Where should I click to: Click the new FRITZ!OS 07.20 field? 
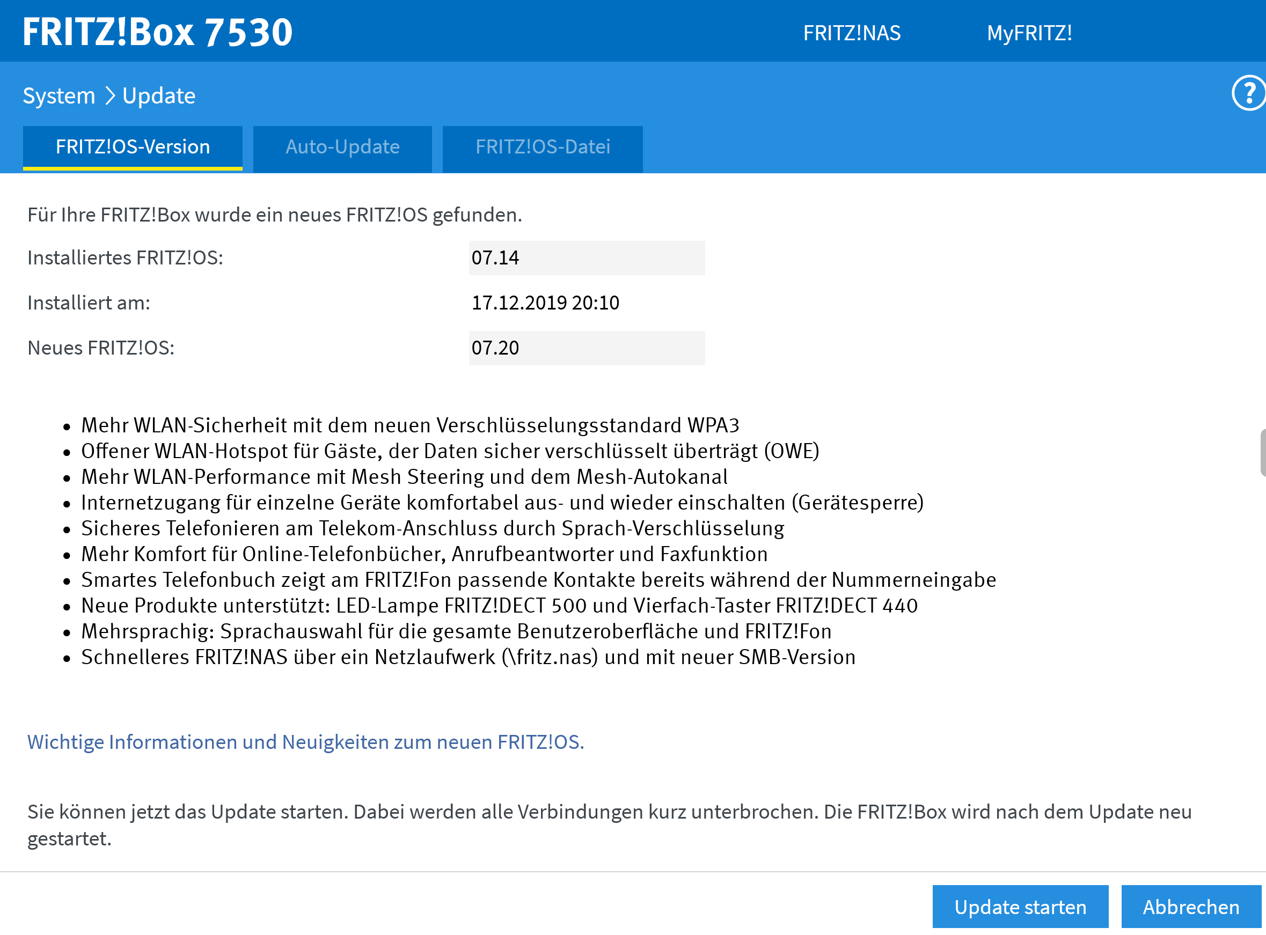point(586,348)
